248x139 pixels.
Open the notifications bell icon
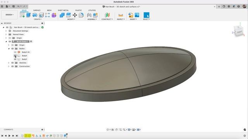click(234, 7)
